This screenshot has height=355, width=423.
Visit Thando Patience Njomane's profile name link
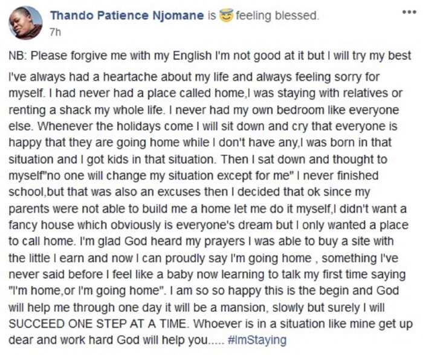click(x=127, y=15)
